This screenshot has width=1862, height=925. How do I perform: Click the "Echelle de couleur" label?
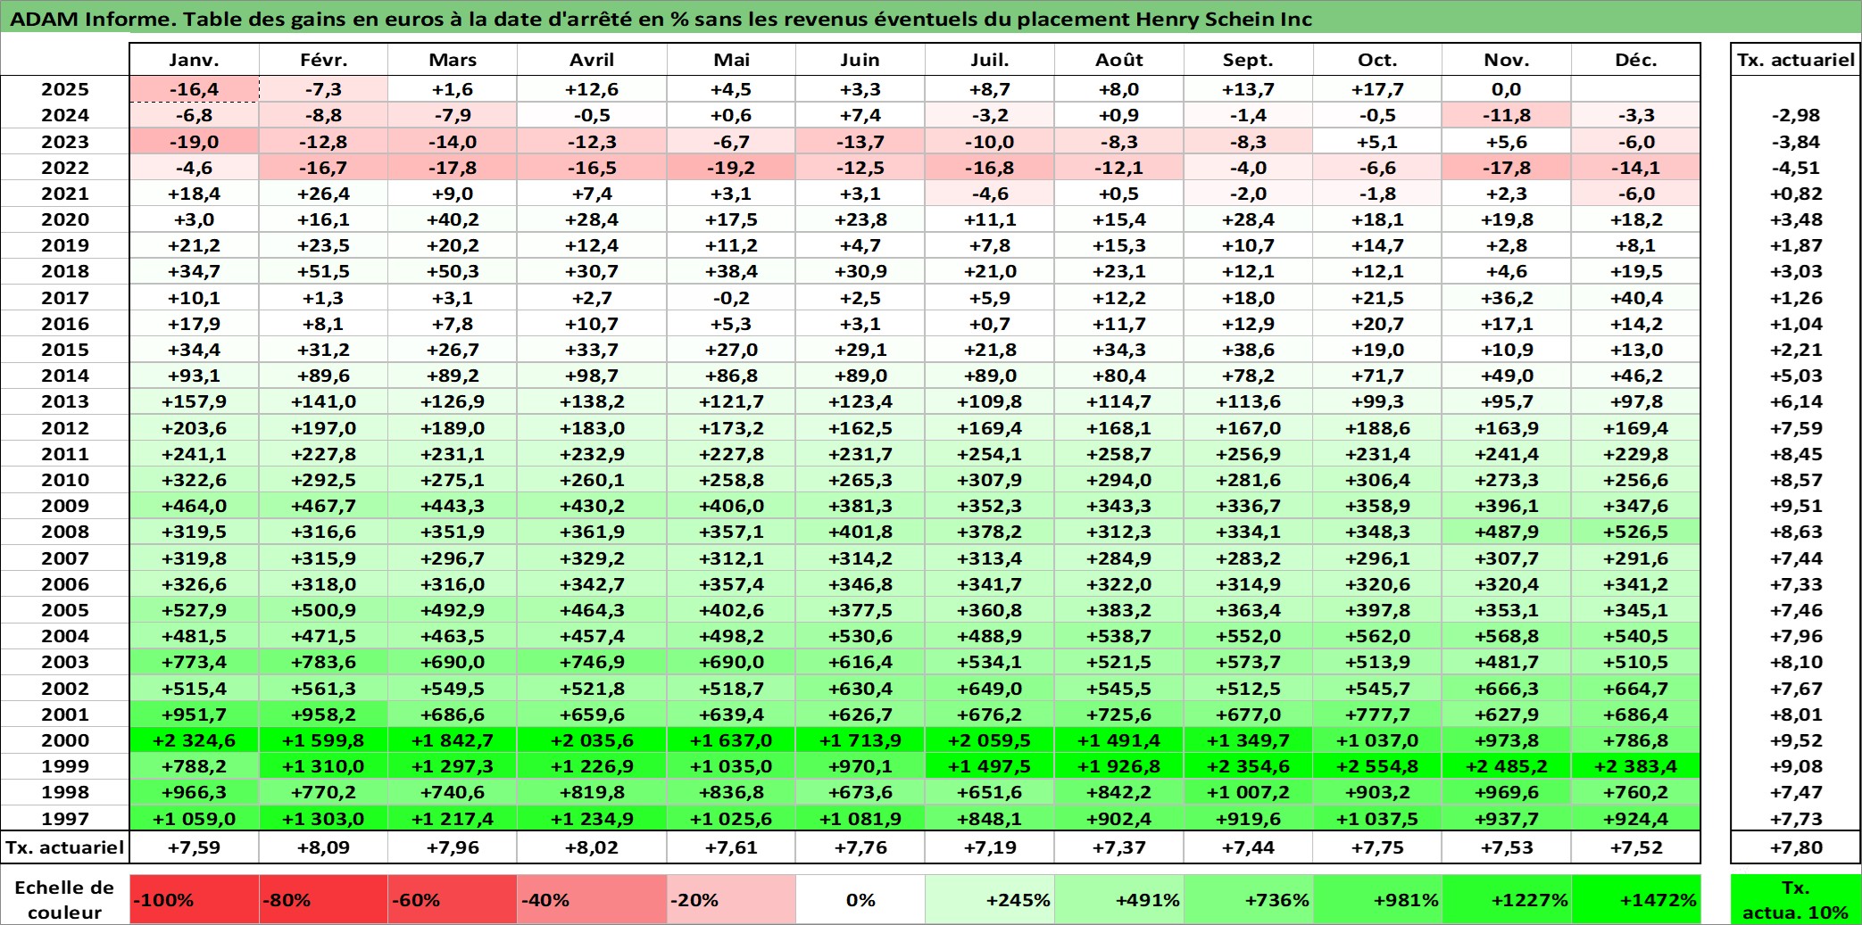(64, 899)
